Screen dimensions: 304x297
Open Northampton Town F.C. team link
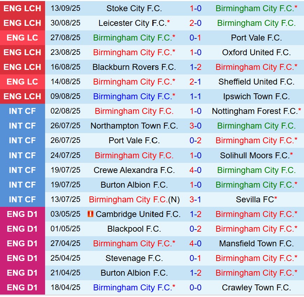tap(134, 126)
